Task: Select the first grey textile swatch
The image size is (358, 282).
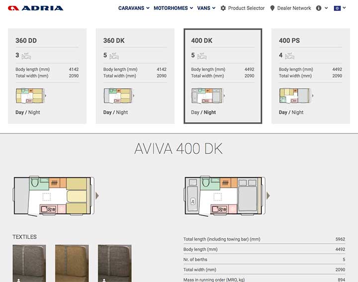Action: tap(29, 263)
